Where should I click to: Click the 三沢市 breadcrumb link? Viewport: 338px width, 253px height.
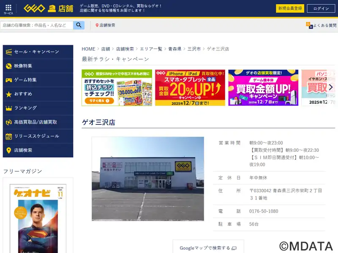click(194, 49)
